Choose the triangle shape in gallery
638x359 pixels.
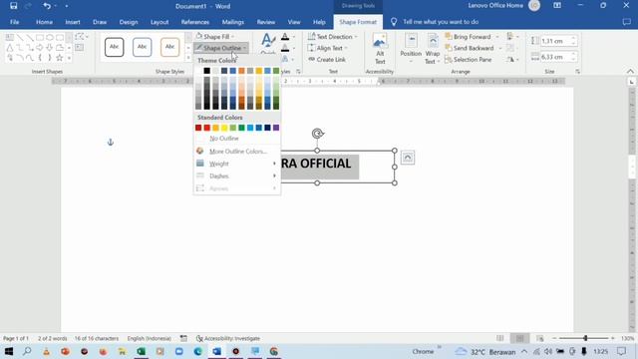10,48
